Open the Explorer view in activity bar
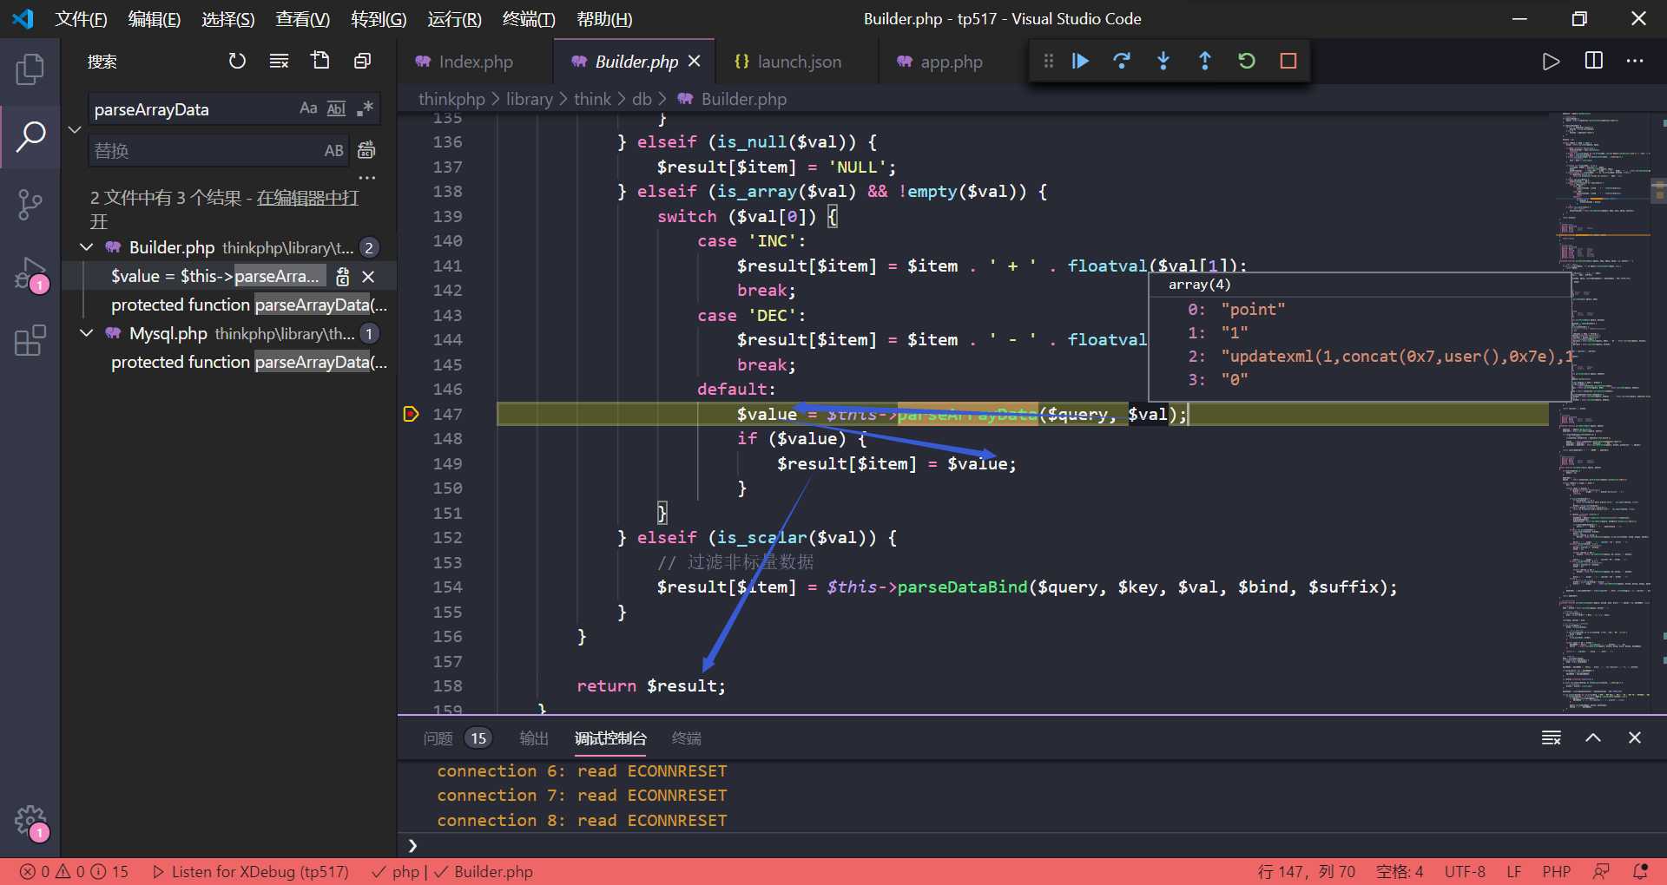Image resolution: width=1667 pixels, height=885 pixels. [x=30, y=69]
